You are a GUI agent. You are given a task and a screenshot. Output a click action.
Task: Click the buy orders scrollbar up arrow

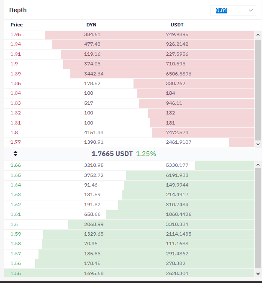258,165
